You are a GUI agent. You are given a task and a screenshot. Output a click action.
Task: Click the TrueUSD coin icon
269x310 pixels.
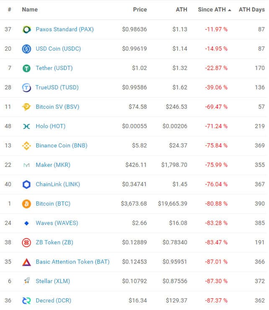[x=26, y=88]
